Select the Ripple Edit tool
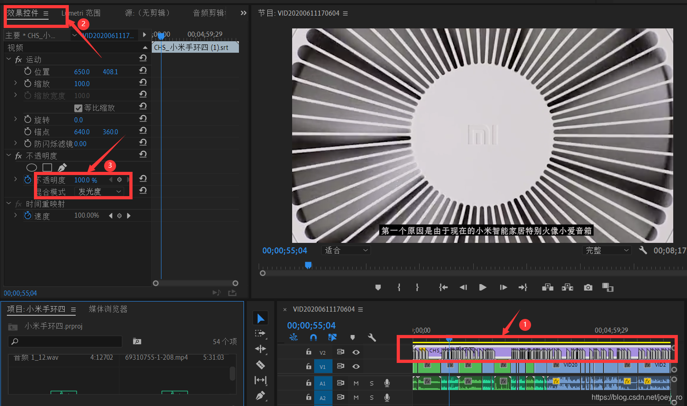 (260, 349)
